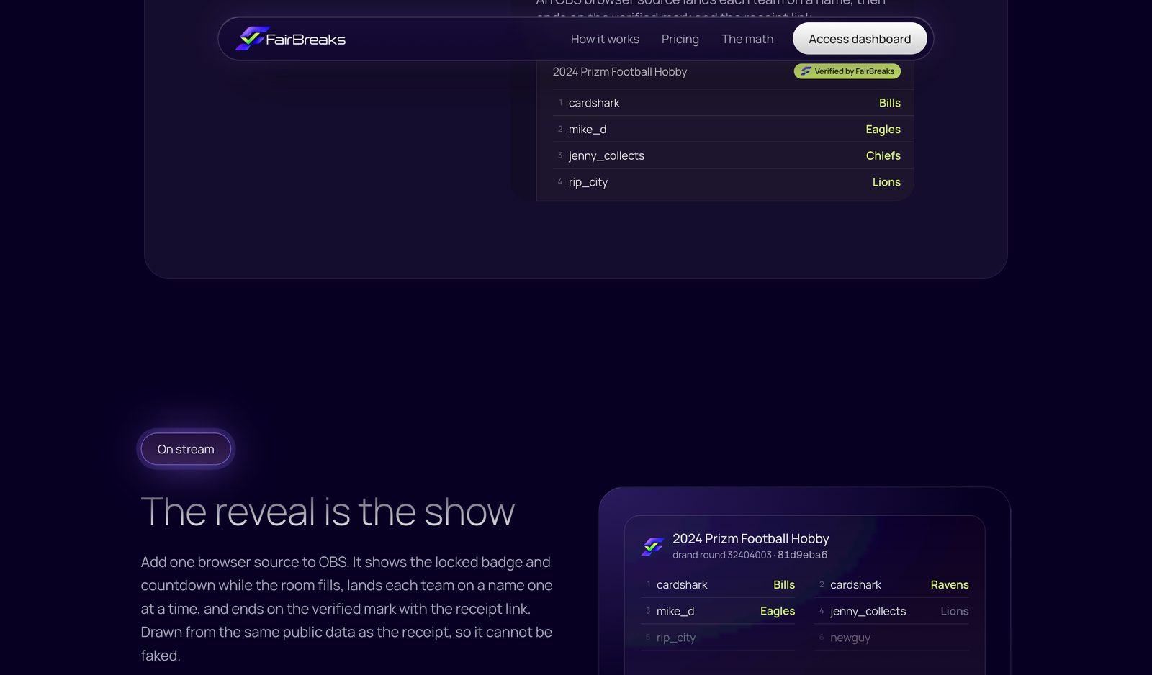Click the overlay card 2024 Prizm Football Hobby title
This screenshot has width=1152, height=675.
(750, 538)
